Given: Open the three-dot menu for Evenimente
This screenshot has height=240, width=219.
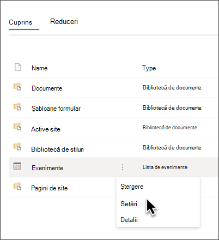Looking at the screenshot, I should tap(123, 167).
